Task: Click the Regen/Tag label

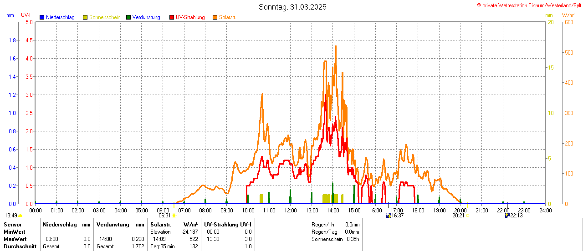Action: click(x=323, y=232)
